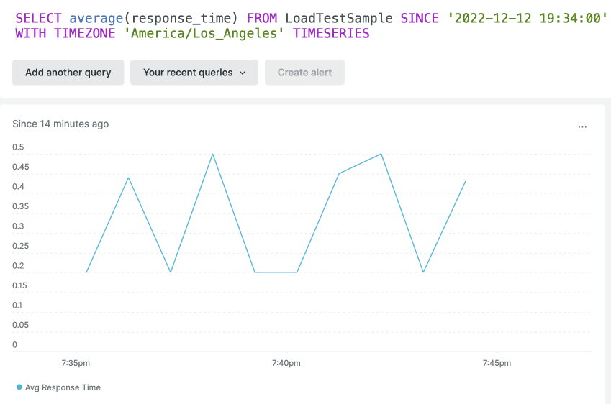Image resolution: width=611 pixels, height=404 pixels.
Task: Click the response_time attribute in the query
Action: (181, 18)
